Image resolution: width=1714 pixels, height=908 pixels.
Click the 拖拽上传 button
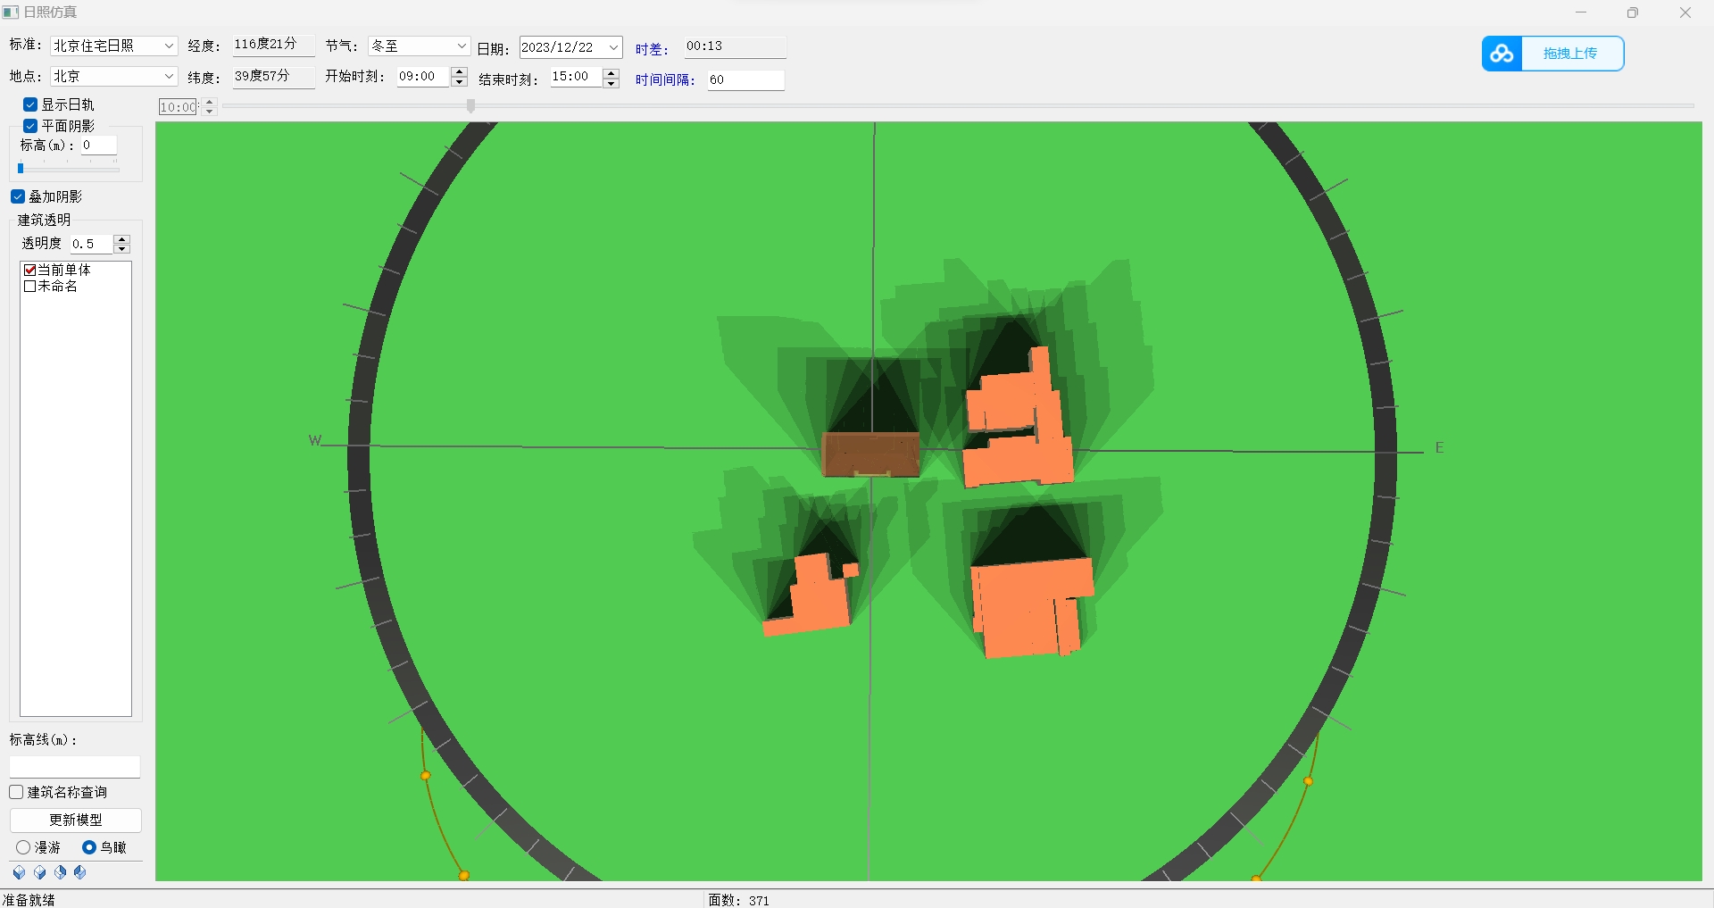coord(1552,54)
